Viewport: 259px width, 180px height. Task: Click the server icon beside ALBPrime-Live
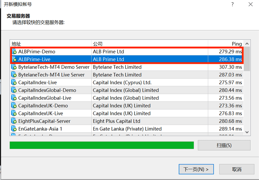tap(14, 59)
